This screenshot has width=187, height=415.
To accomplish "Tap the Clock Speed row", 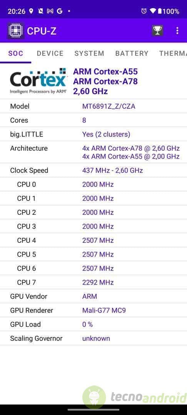I will tap(93, 170).
